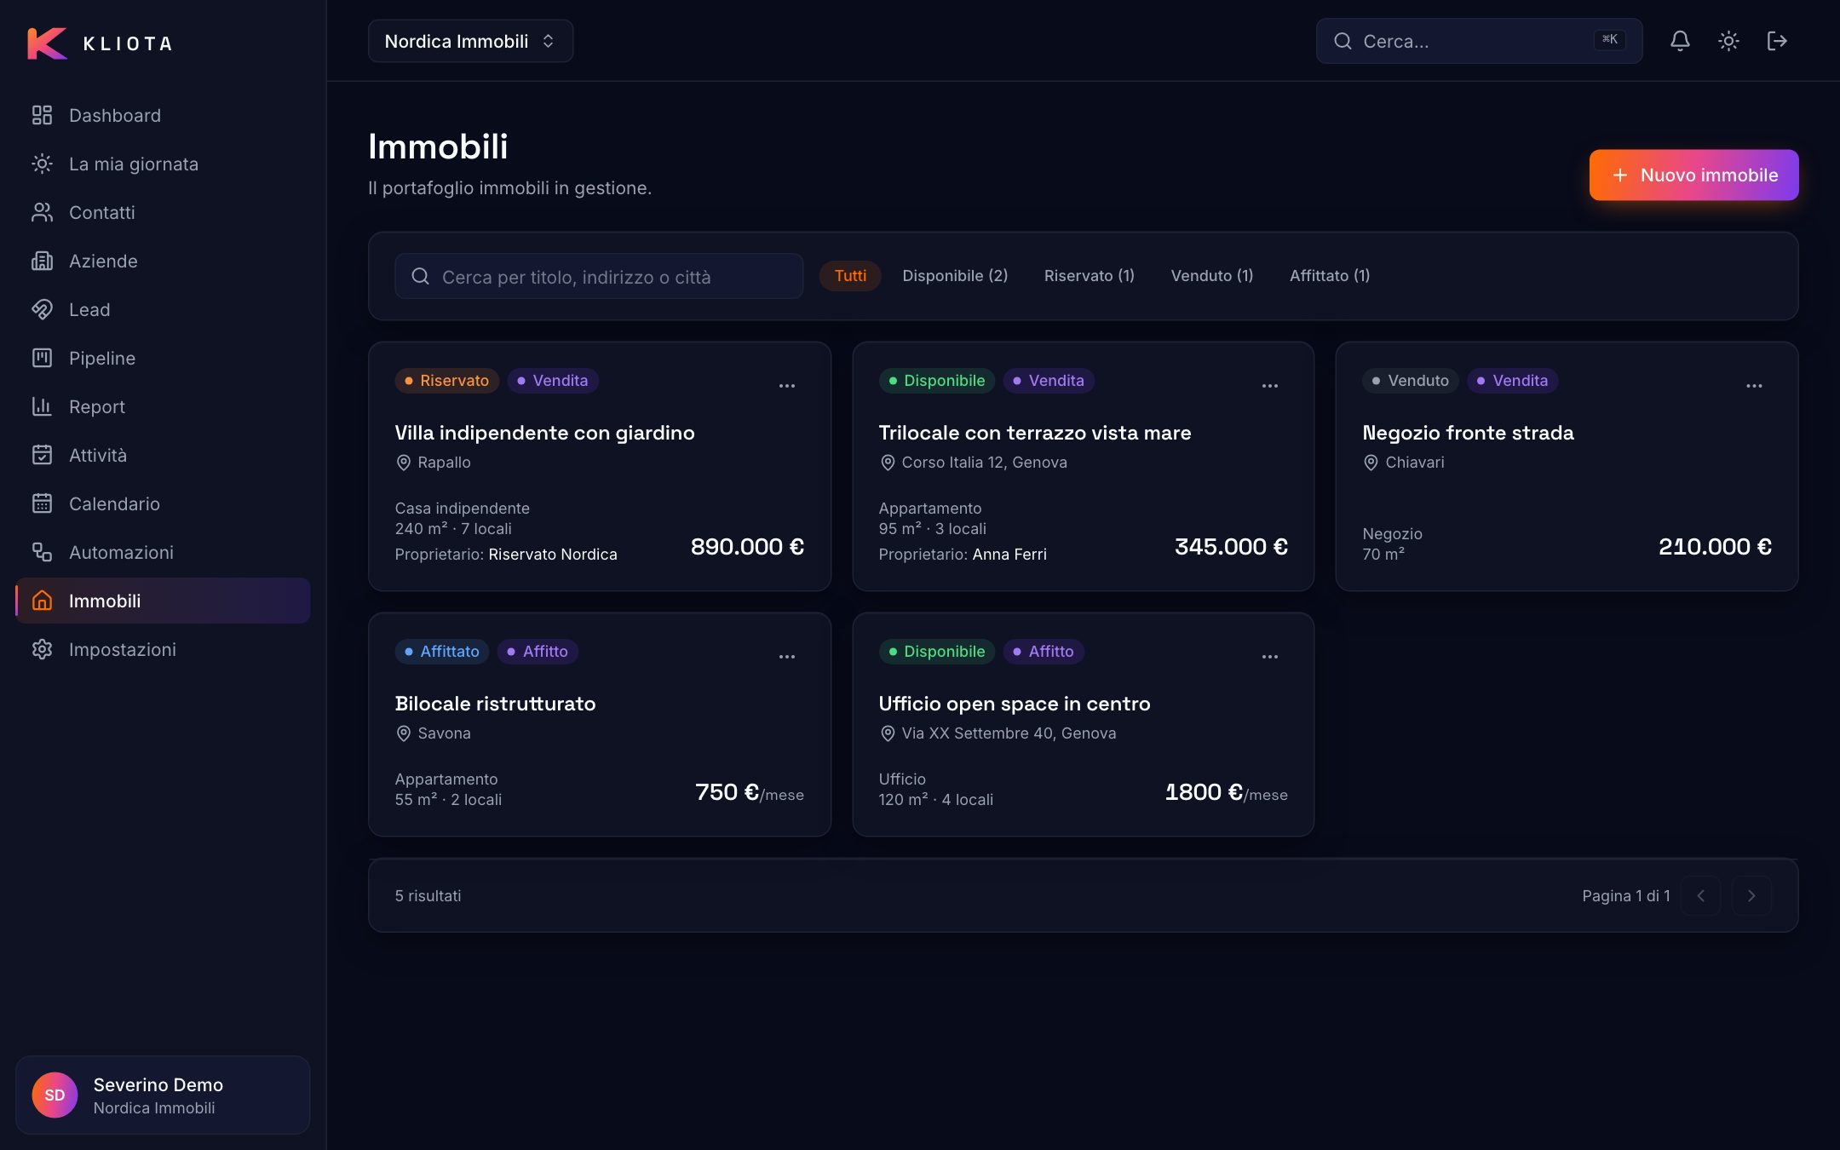Image resolution: width=1840 pixels, height=1150 pixels.
Task: Open Impostazioni settings
Action: click(x=163, y=649)
